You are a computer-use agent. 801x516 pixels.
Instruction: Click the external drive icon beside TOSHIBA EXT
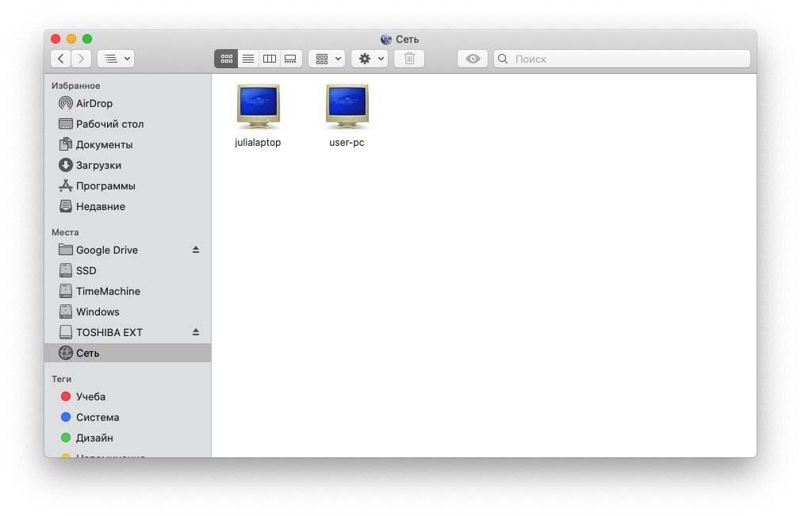tap(65, 332)
